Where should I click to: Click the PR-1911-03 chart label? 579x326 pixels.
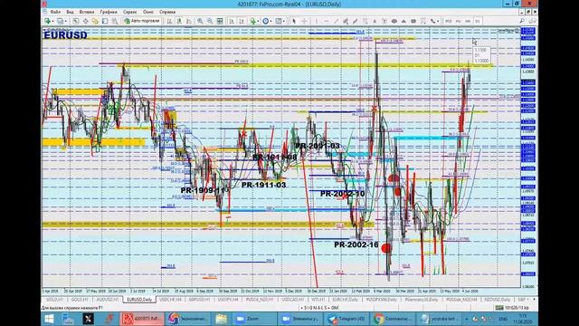263,185
